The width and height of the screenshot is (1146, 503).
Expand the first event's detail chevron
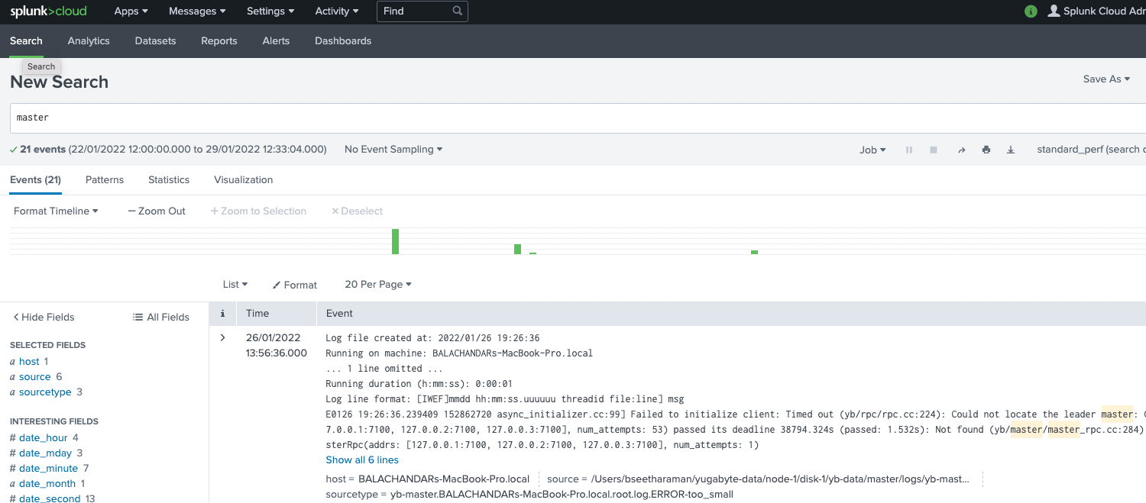coord(222,337)
